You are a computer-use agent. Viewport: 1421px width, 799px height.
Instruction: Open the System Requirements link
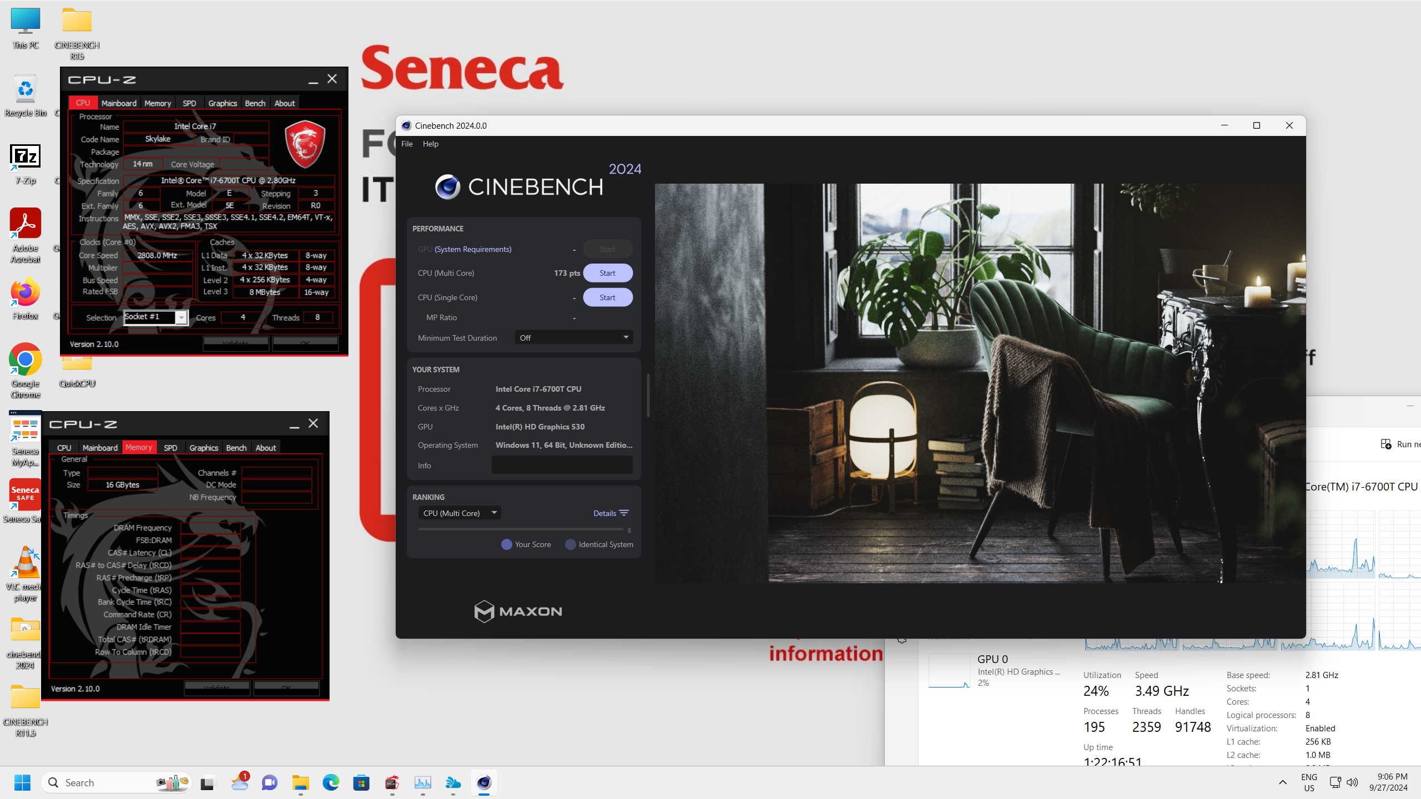click(472, 249)
